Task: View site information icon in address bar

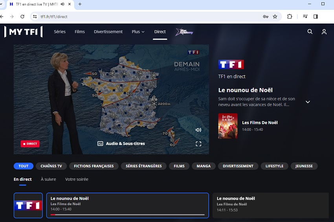Action: (x=35, y=17)
